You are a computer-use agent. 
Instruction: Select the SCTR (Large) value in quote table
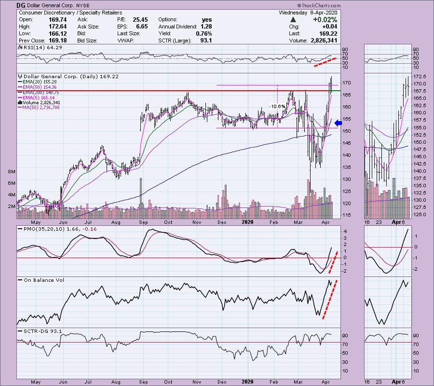coord(206,41)
